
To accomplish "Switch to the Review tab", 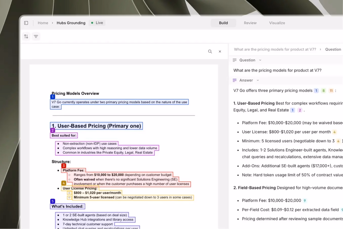I will tap(250, 23).
